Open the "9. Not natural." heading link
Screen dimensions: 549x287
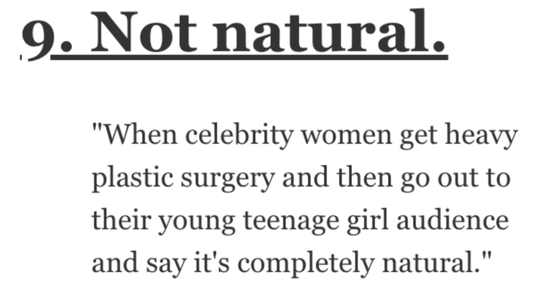(235, 35)
